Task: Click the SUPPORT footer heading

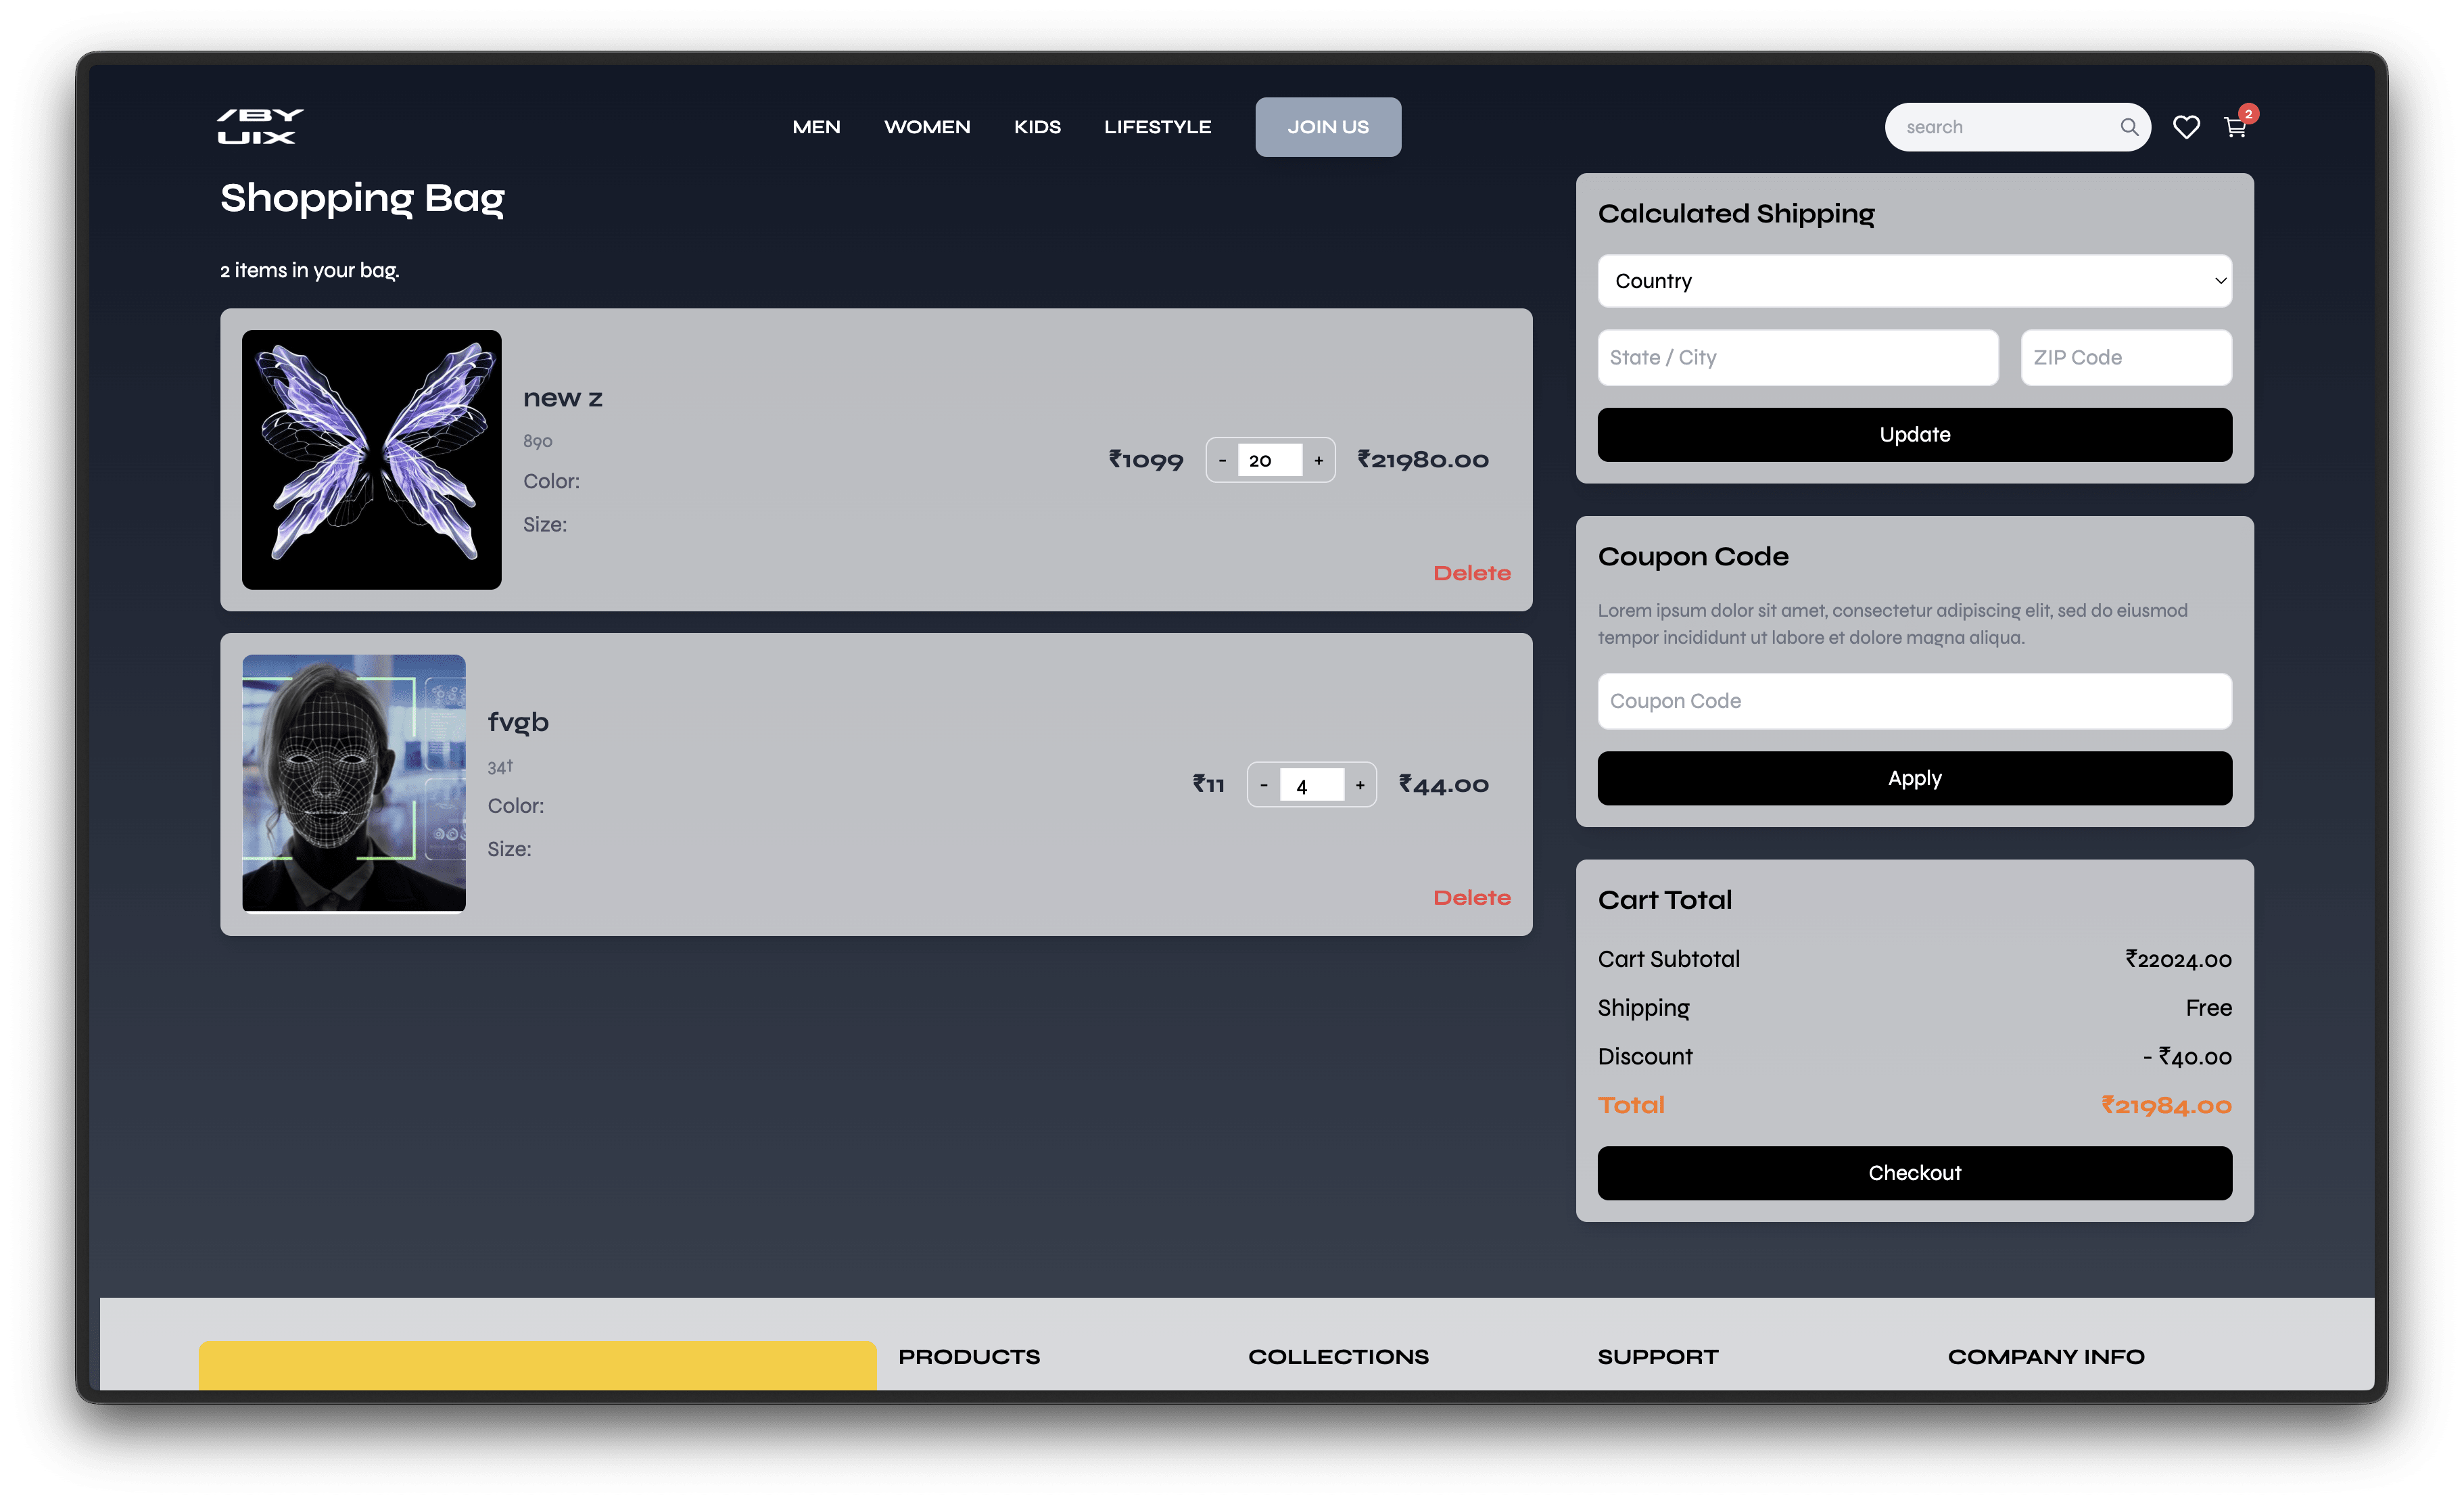Action: click(x=1658, y=1357)
